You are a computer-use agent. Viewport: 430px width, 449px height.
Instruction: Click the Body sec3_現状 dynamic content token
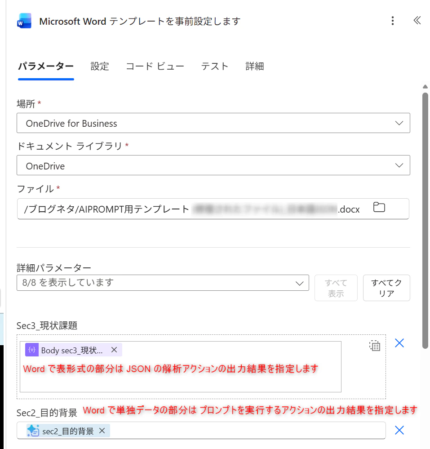point(74,350)
